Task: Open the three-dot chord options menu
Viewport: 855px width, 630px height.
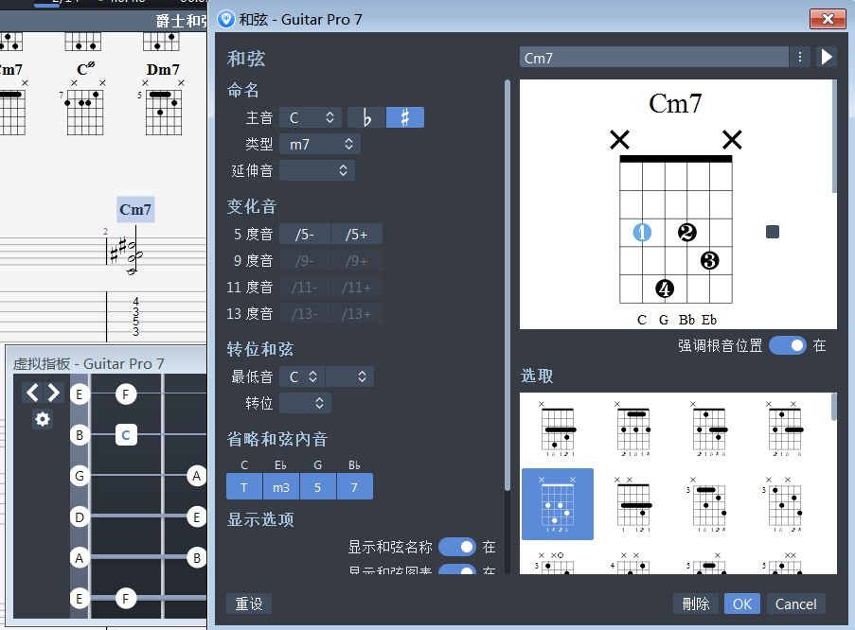Action: (800, 57)
